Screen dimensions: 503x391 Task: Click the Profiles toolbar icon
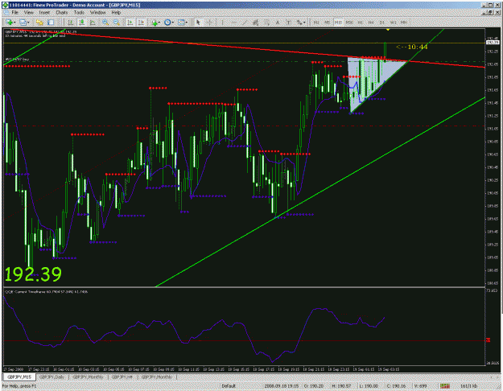pyautogui.click(x=23, y=23)
